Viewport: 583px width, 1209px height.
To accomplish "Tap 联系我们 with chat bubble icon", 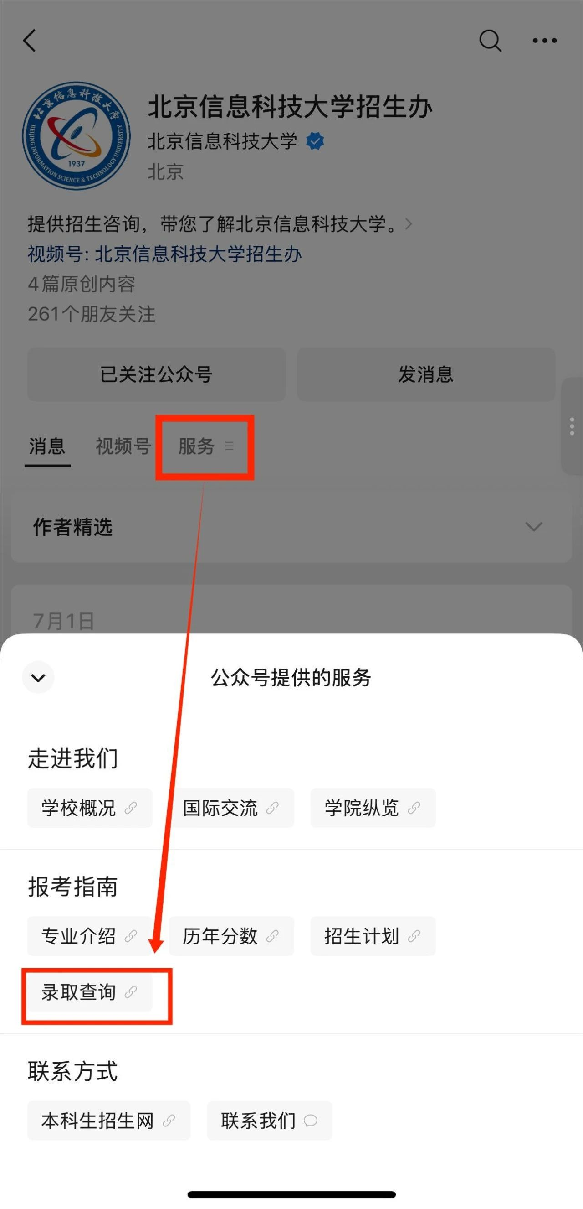I will coord(270,1120).
